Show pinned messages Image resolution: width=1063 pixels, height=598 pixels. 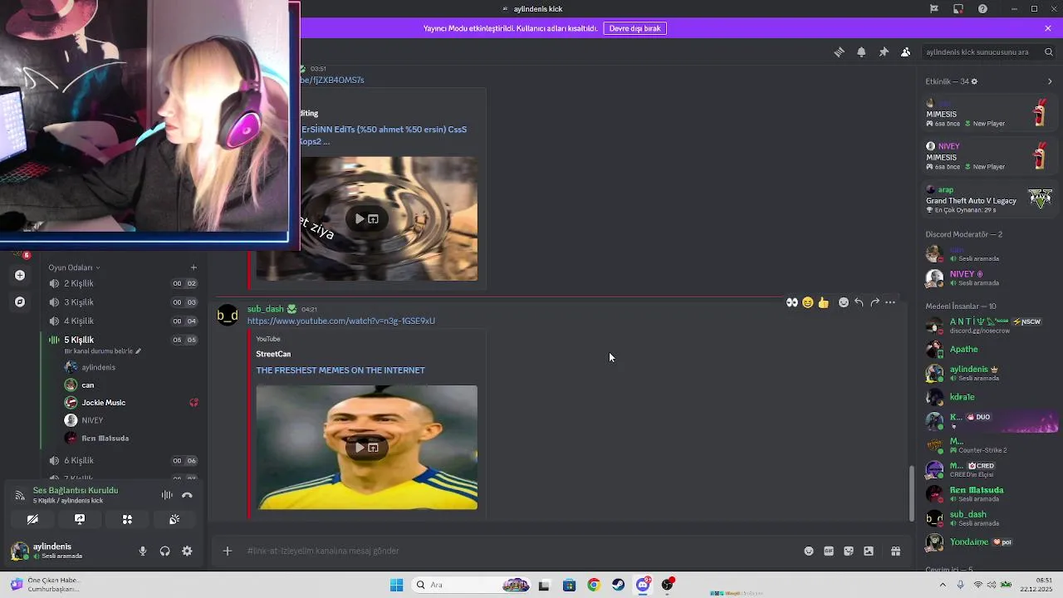click(884, 51)
